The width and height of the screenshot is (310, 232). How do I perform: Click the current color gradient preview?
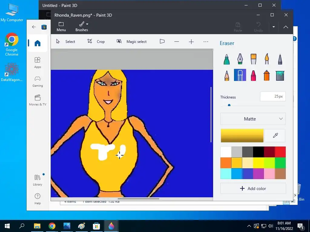coord(242,136)
